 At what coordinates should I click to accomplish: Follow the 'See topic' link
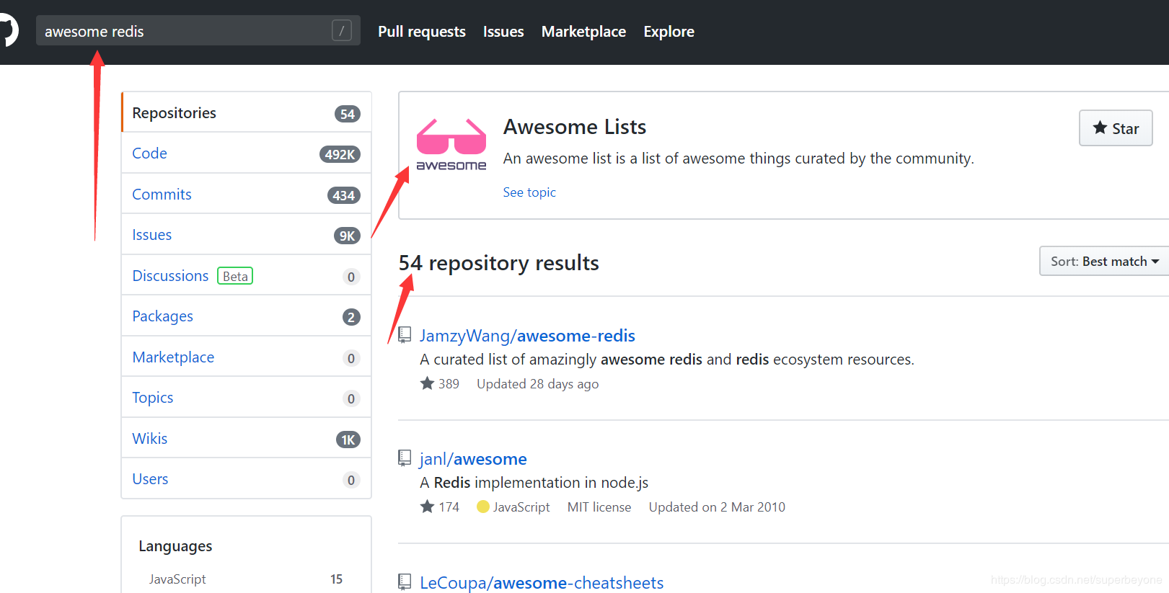pos(529,192)
